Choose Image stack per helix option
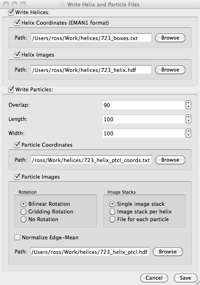This screenshot has width=200, height=285. [112, 212]
